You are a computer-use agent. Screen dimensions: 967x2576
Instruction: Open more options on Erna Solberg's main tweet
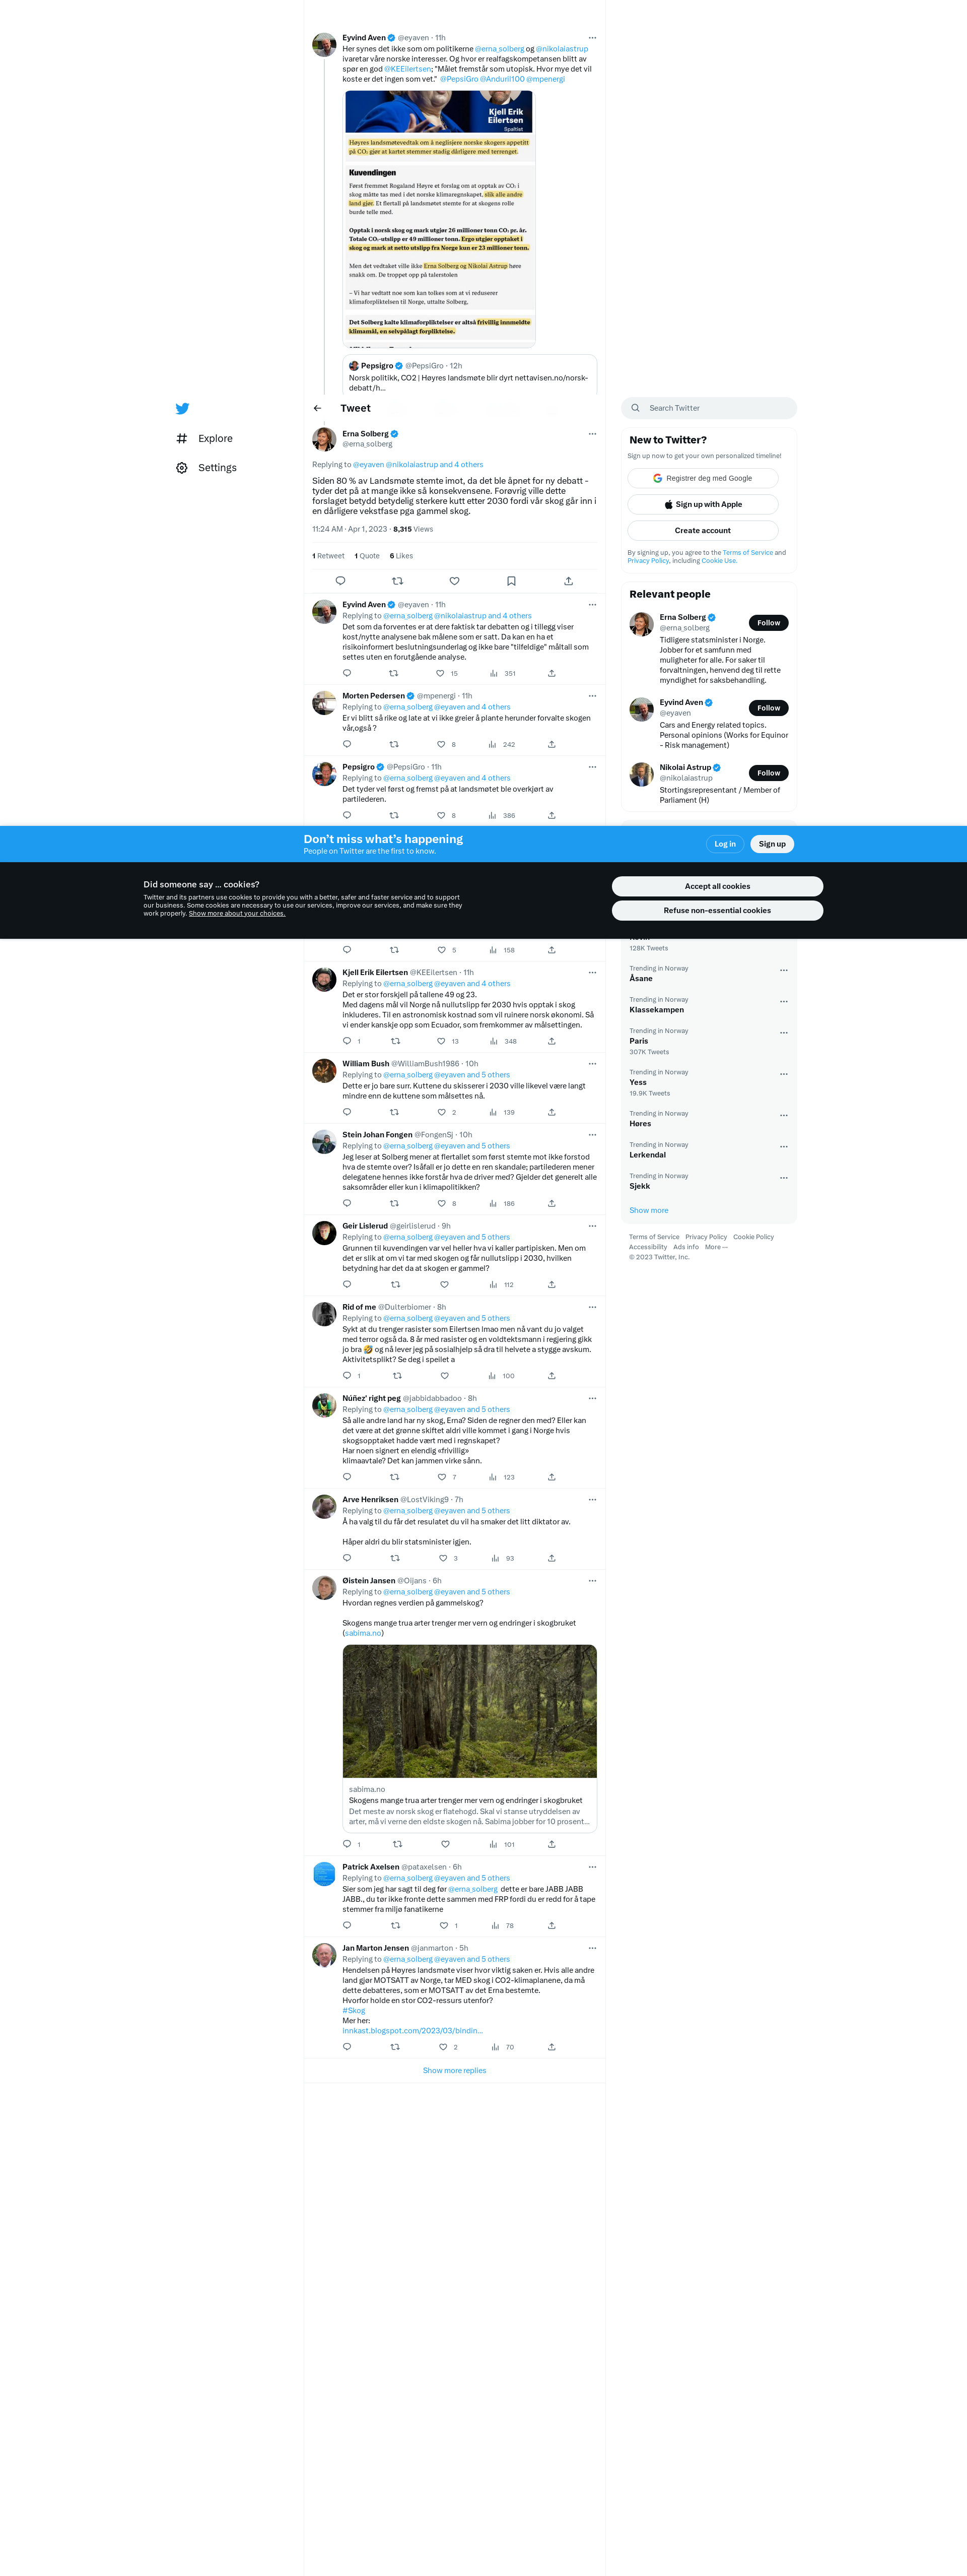(x=592, y=434)
